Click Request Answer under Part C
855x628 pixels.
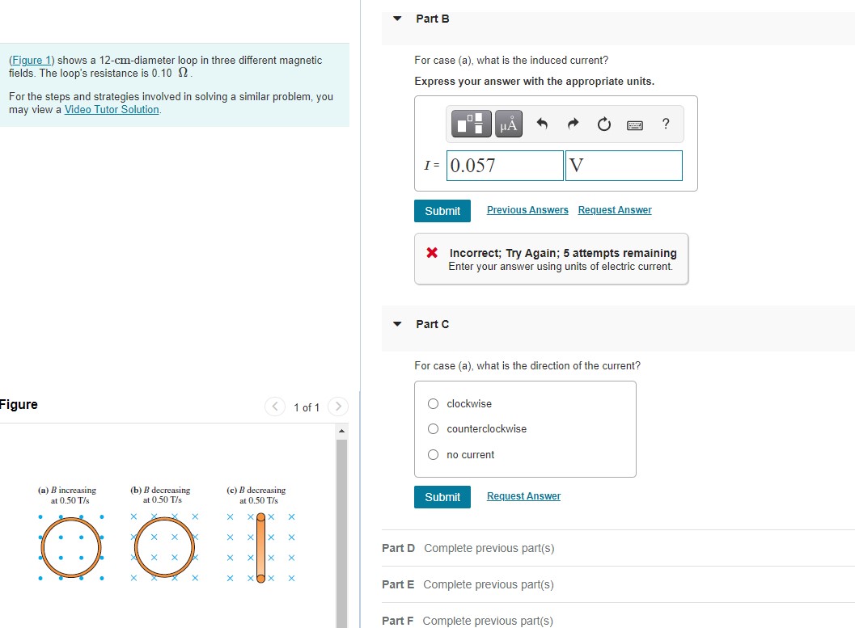click(x=523, y=495)
